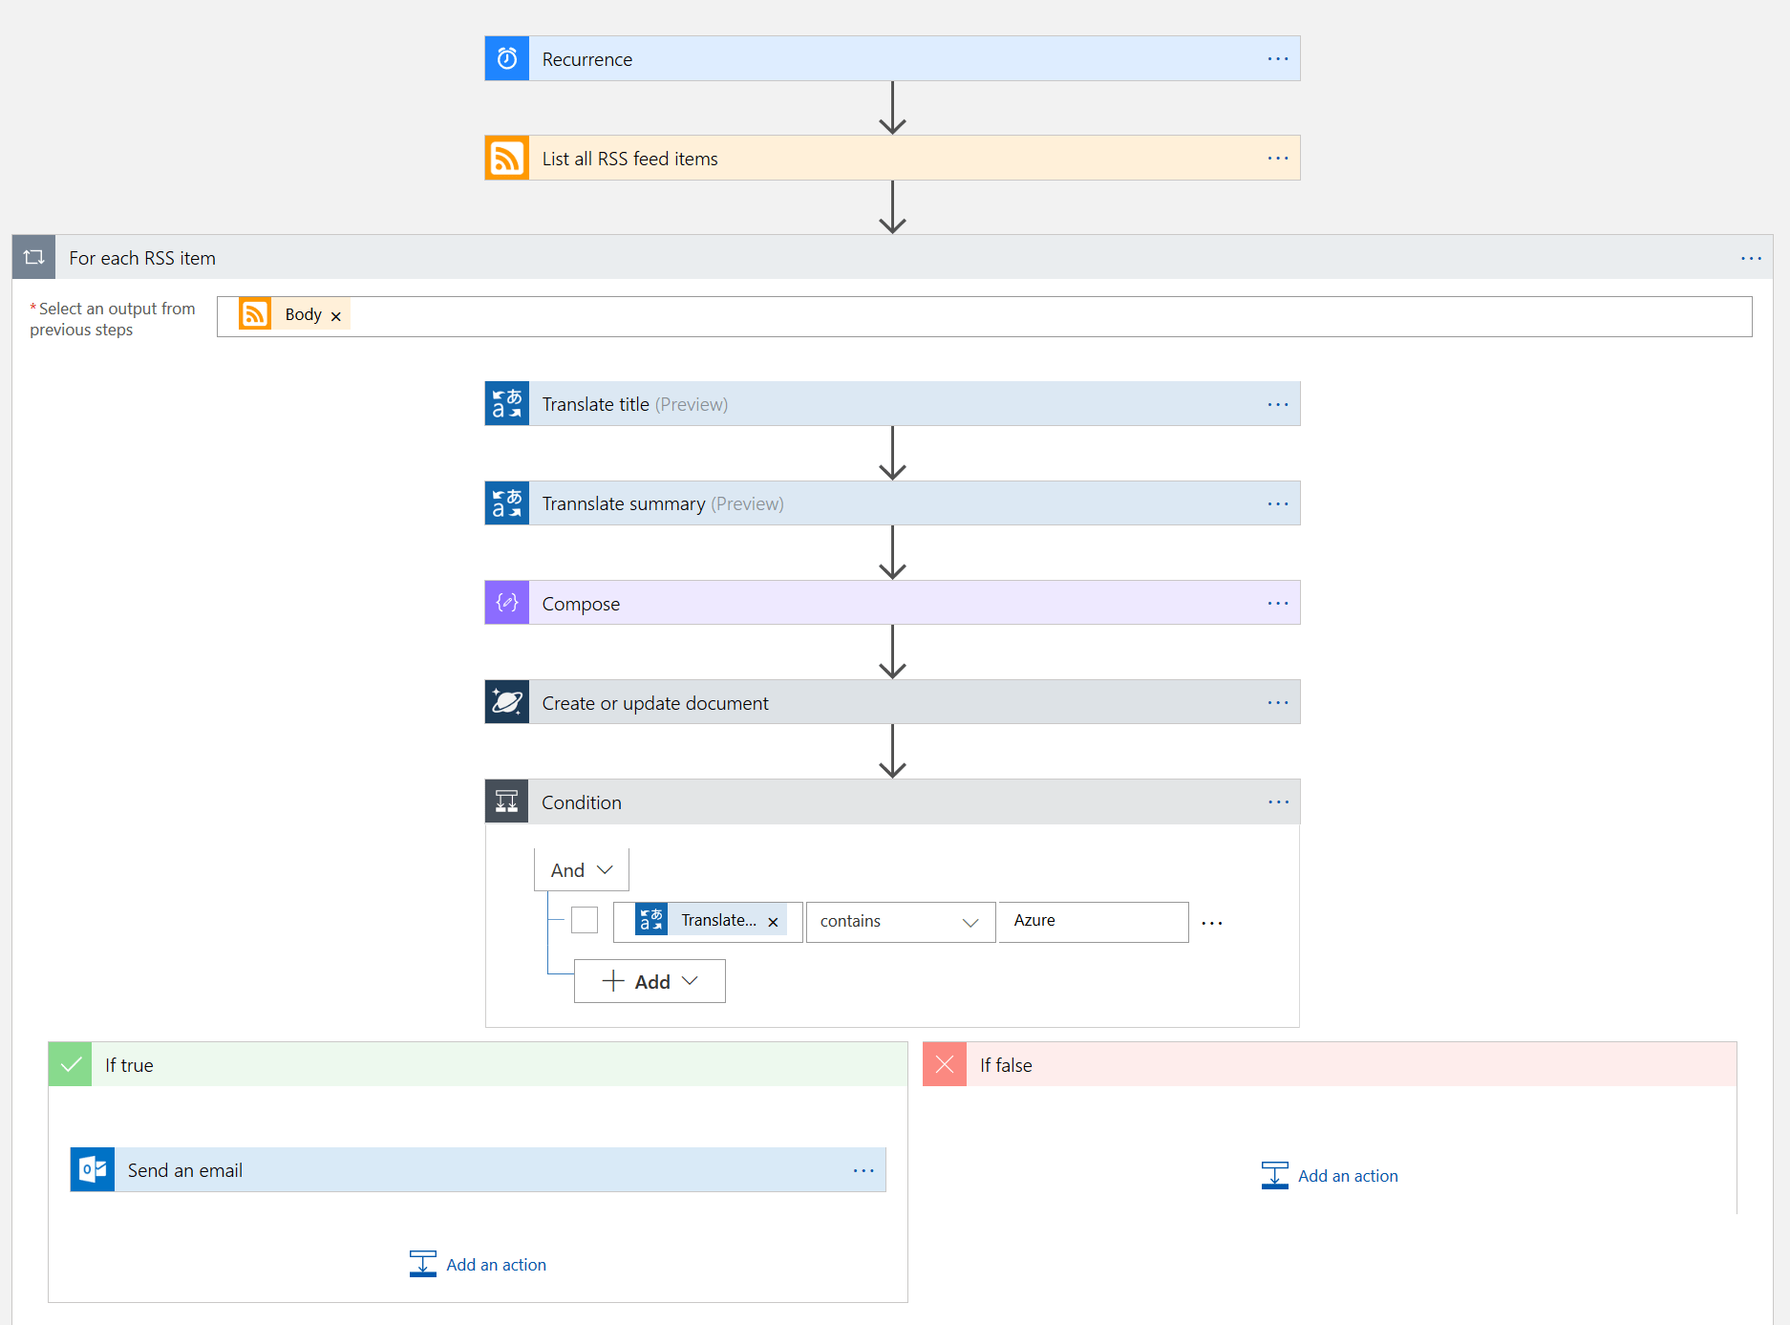Click the Compose action icon
This screenshot has width=1790, height=1325.
click(507, 603)
